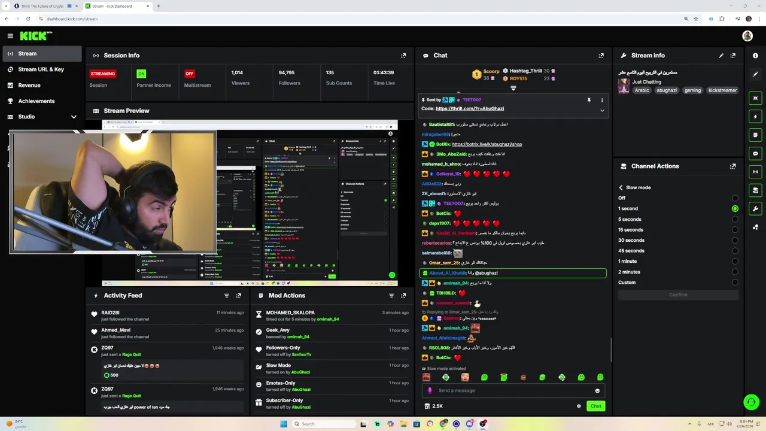Edit stream info with the pencil icon

(x=721, y=55)
